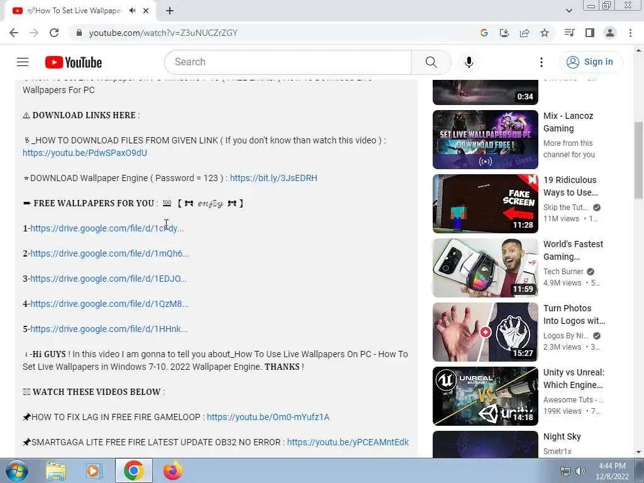Click the browser forward arrow
Viewport: 644px width, 483px height.
click(x=34, y=33)
